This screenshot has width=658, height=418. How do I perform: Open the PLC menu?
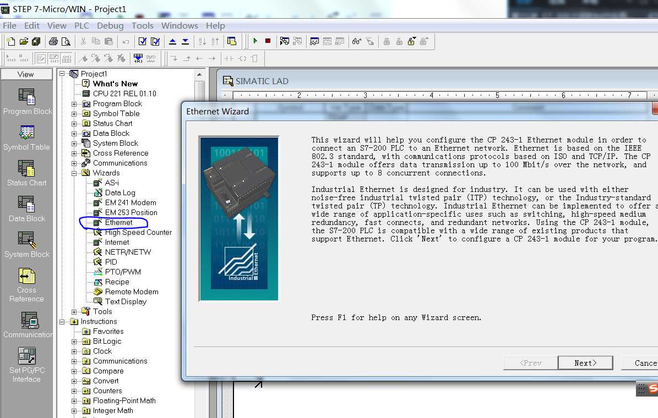(x=81, y=25)
